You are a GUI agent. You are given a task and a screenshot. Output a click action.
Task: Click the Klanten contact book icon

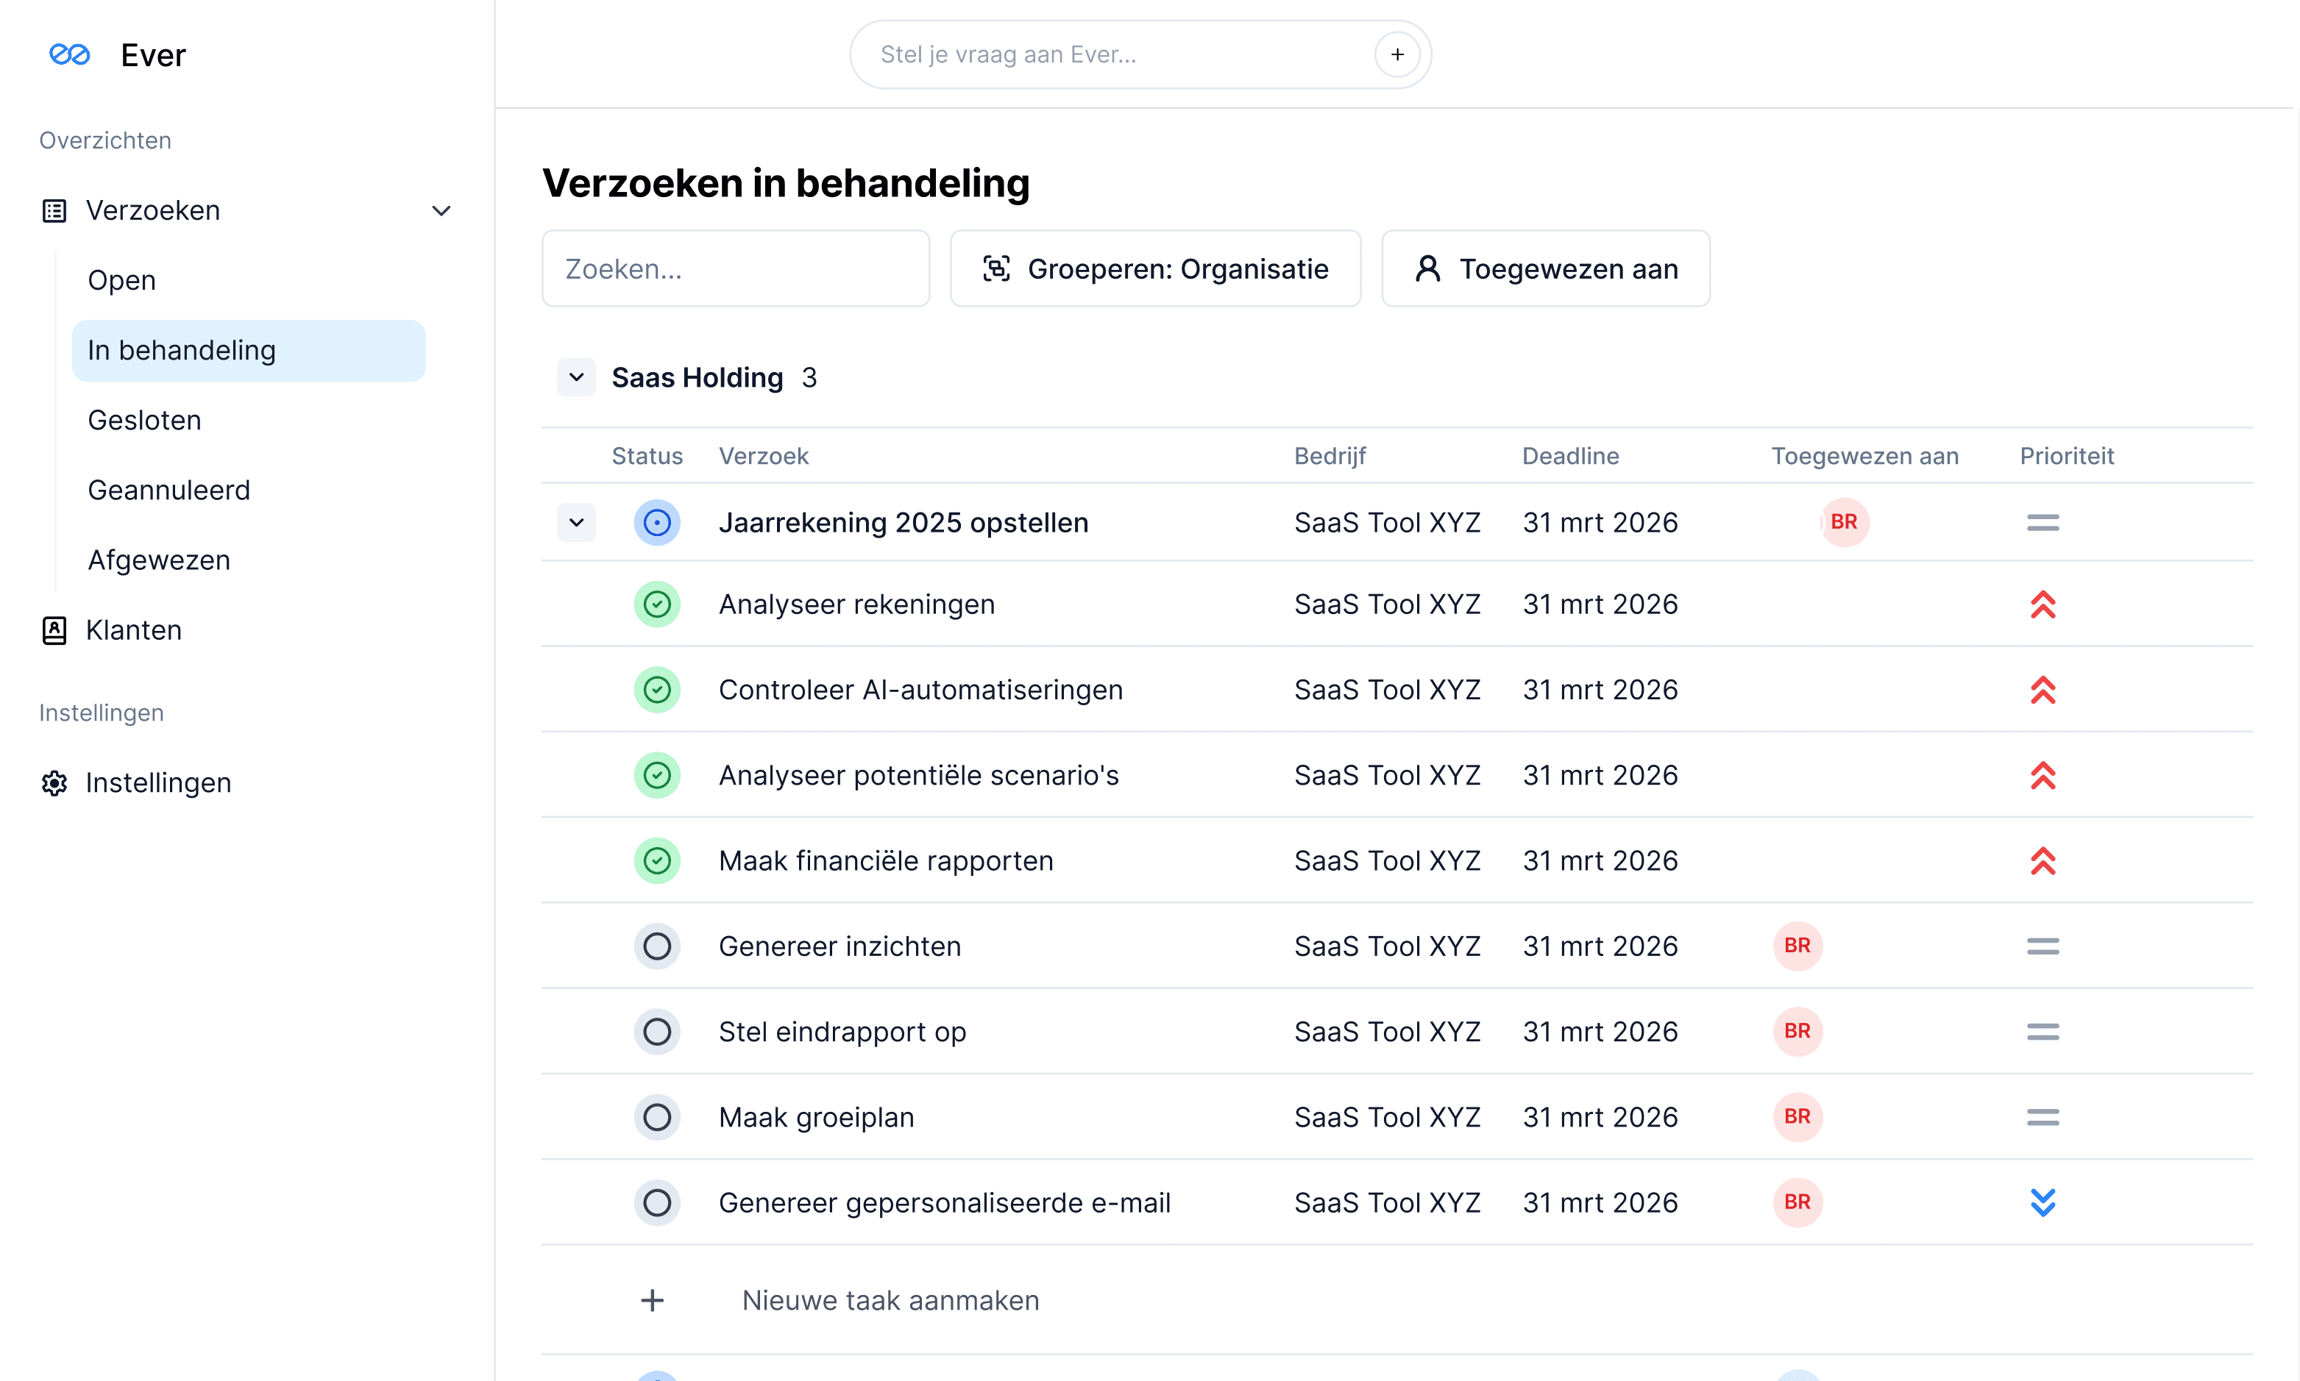click(54, 630)
